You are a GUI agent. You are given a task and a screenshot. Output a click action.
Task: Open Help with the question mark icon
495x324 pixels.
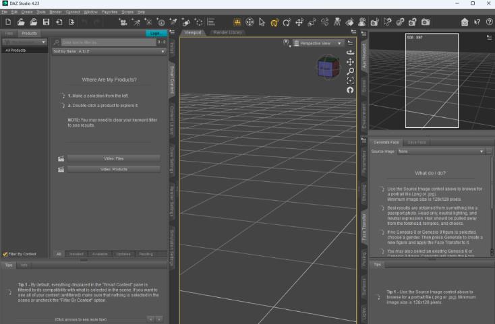coord(490,22)
